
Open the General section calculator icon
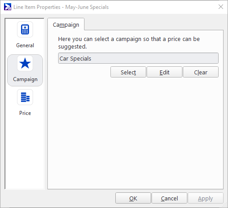coord(25,29)
